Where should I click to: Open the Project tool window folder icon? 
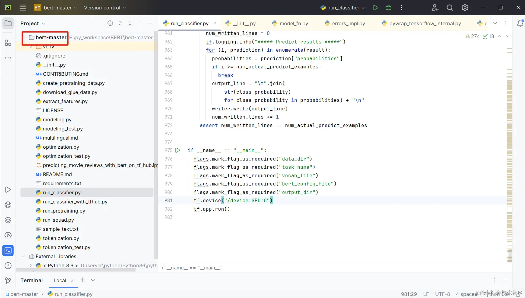click(8, 23)
